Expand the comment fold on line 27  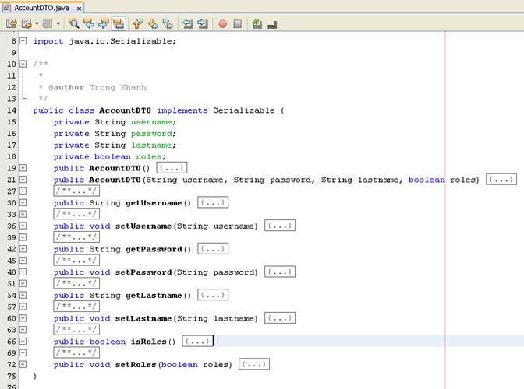coord(23,191)
